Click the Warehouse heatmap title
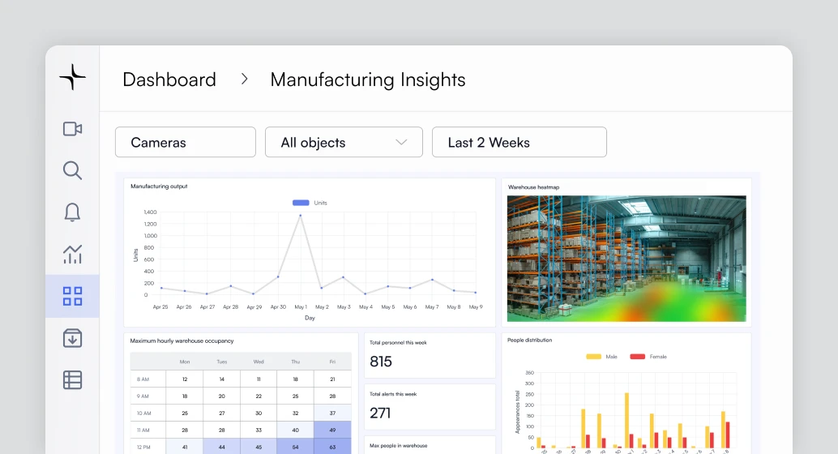The width and height of the screenshot is (838, 454). 533,187
